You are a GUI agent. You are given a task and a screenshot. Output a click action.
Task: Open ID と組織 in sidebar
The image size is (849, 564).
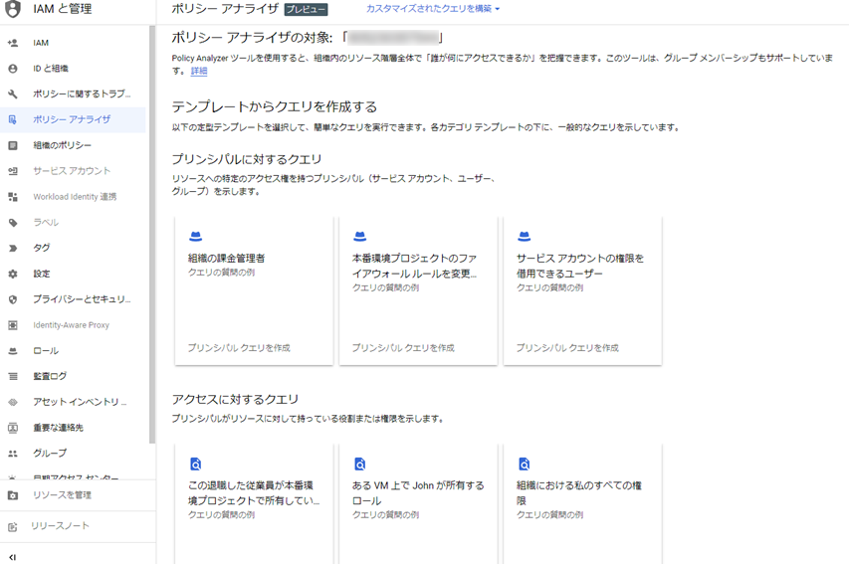coord(73,69)
